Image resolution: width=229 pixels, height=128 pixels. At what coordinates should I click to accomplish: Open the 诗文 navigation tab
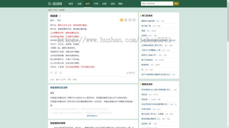tap(88, 4)
